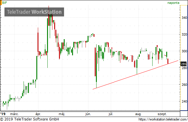Click the 280 price axis label
This screenshot has height=122, width=188.
pyautogui.click(x=184, y=68)
